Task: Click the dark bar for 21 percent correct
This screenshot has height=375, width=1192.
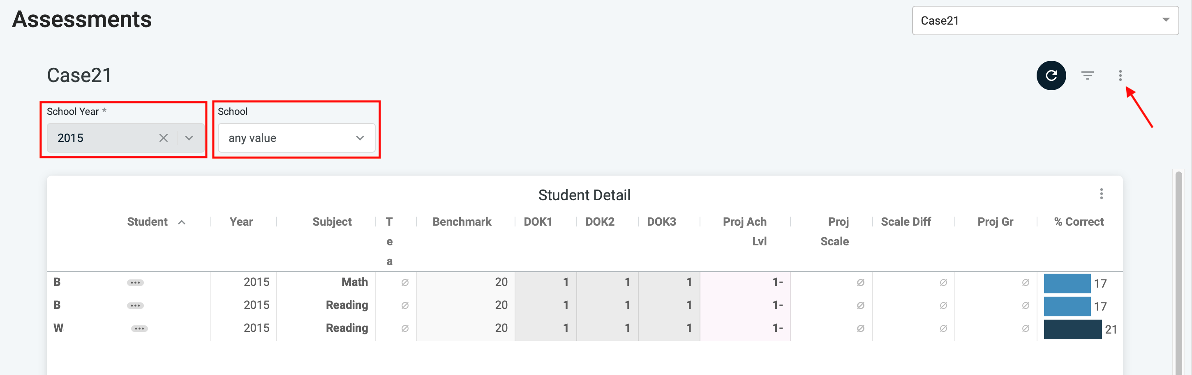Action: 1072,329
